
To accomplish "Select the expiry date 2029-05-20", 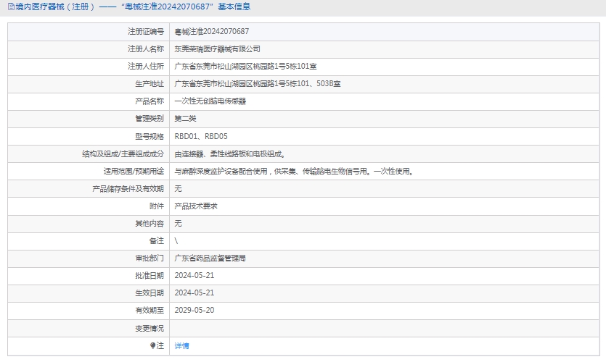I will [x=195, y=311].
